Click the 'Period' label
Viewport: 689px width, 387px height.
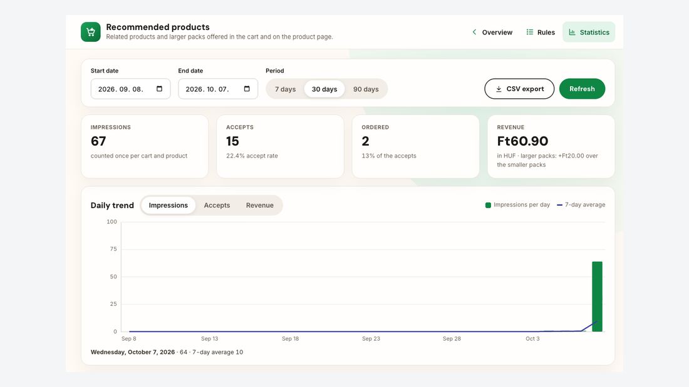pyautogui.click(x=274, y=71)
